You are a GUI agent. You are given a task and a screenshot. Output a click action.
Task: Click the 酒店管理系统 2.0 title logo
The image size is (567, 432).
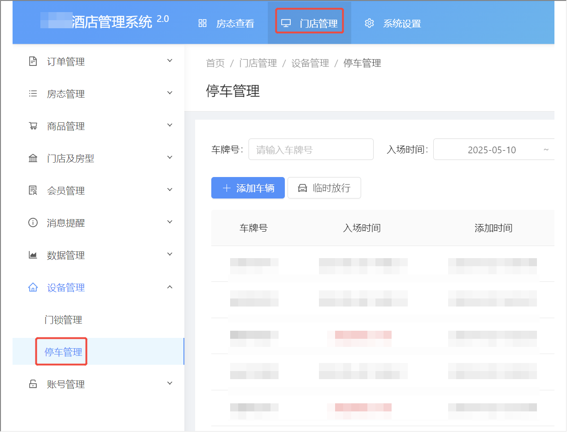(105, 22)
